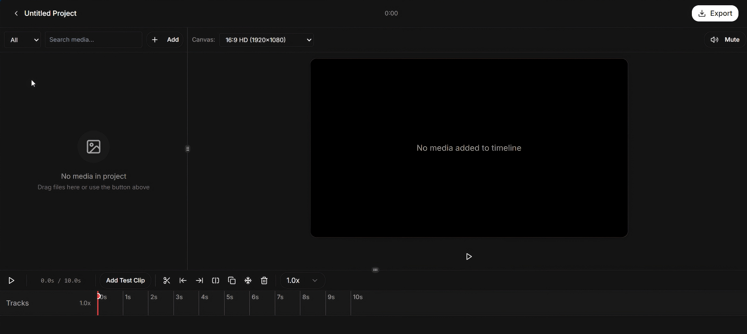This screenshot has height=334, width=747.
Task: Focus the Search media input field
Action: 94,40
